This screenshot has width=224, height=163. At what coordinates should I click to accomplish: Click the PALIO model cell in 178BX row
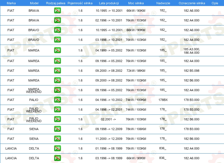pyautogui.click(x=34, y=100)
